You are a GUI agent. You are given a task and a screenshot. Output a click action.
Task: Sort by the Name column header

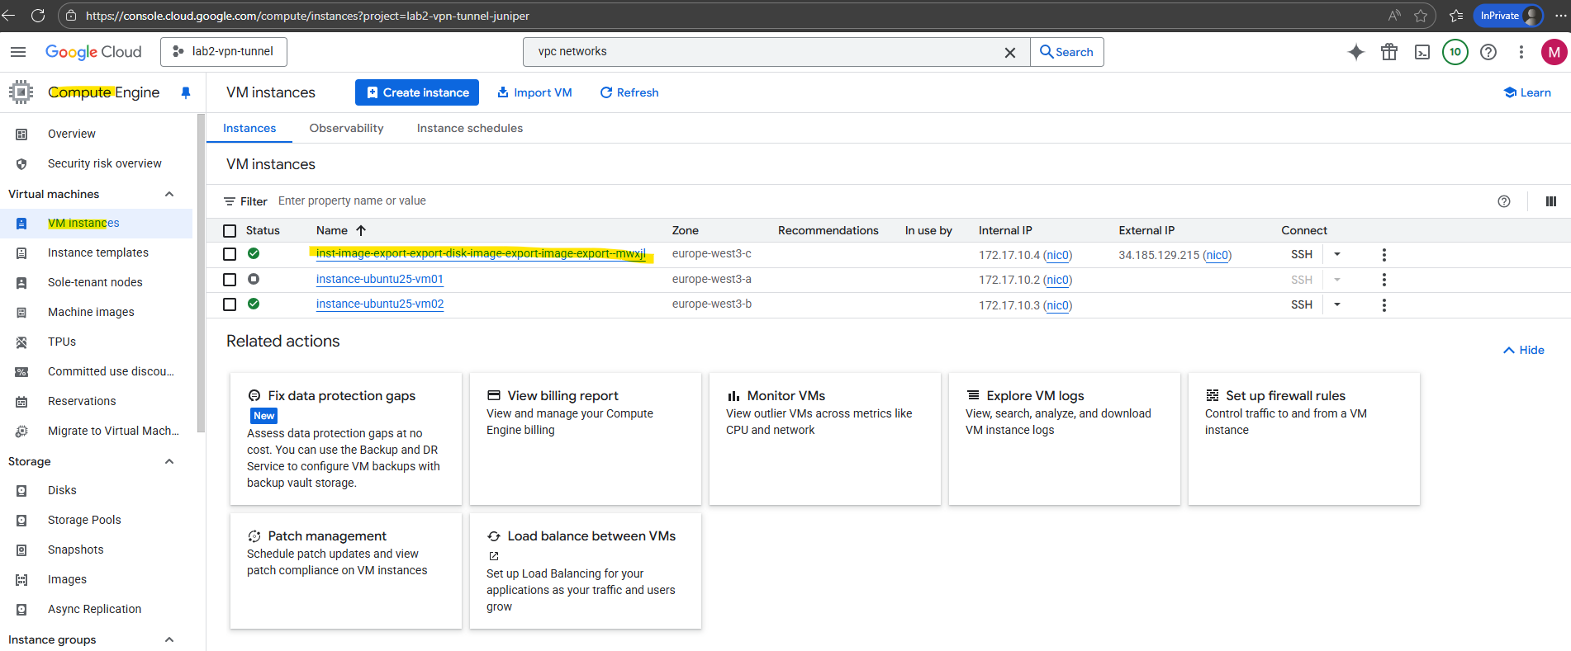click(341, 231)
